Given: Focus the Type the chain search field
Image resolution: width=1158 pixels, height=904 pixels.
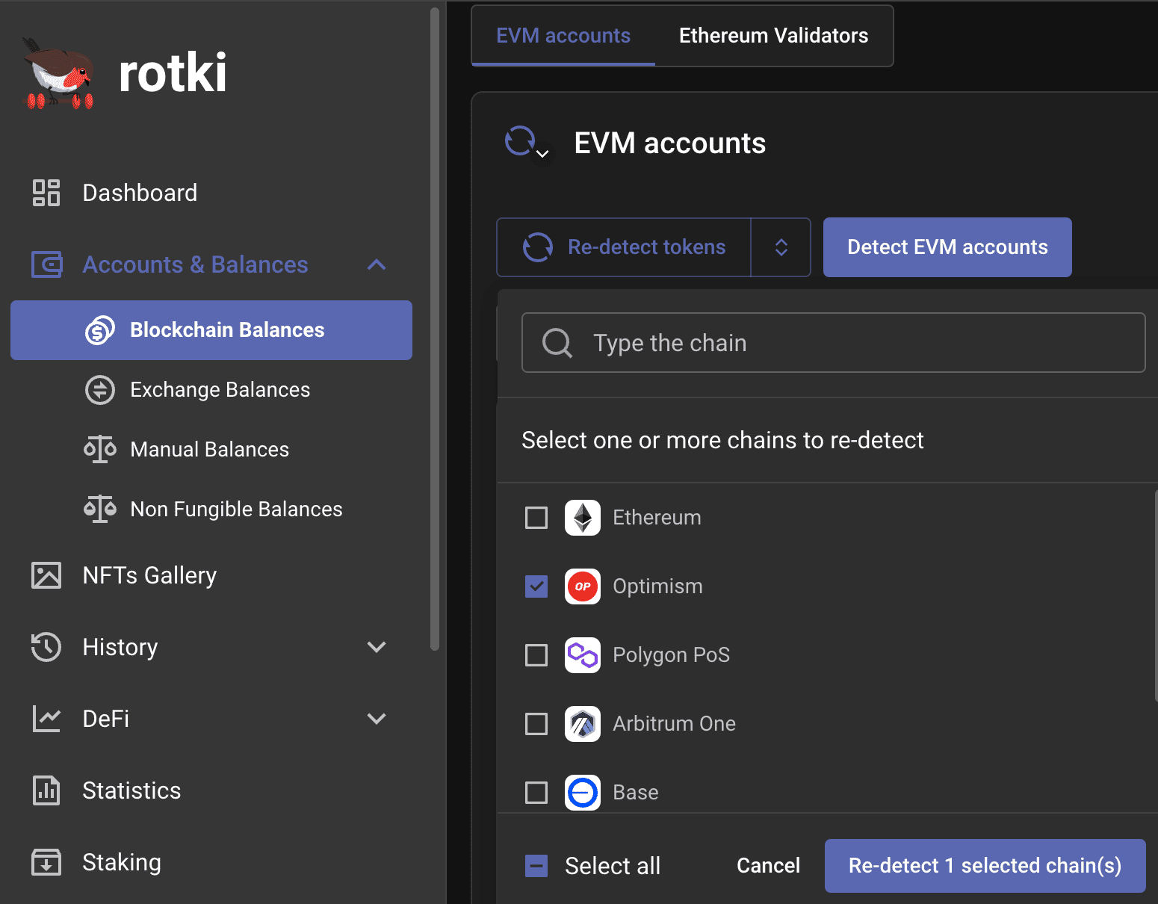Looking at the screenshot, I should [x=833, y=343].
